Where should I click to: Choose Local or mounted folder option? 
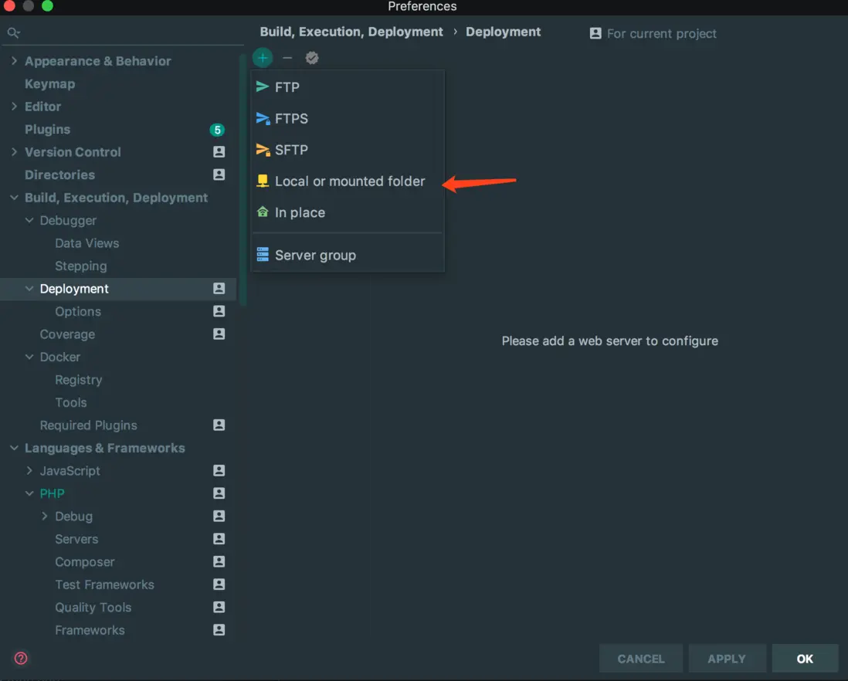(x=350, y=181)
